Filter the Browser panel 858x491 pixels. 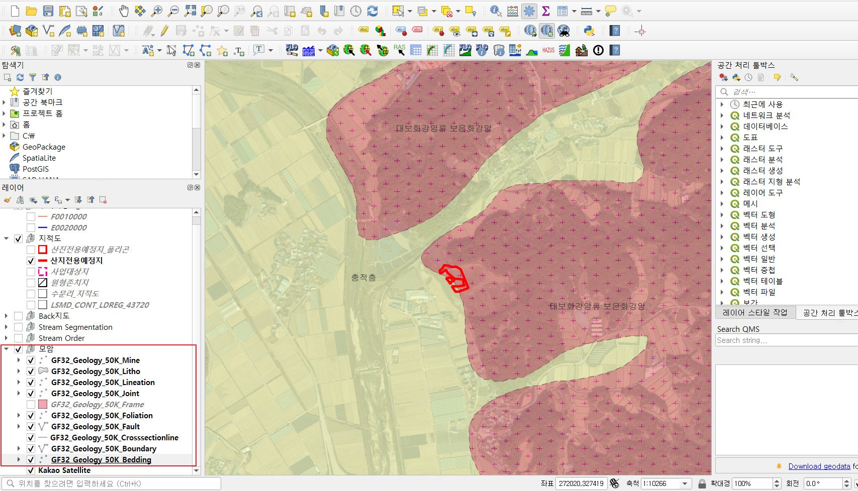(x=33, y=77)
